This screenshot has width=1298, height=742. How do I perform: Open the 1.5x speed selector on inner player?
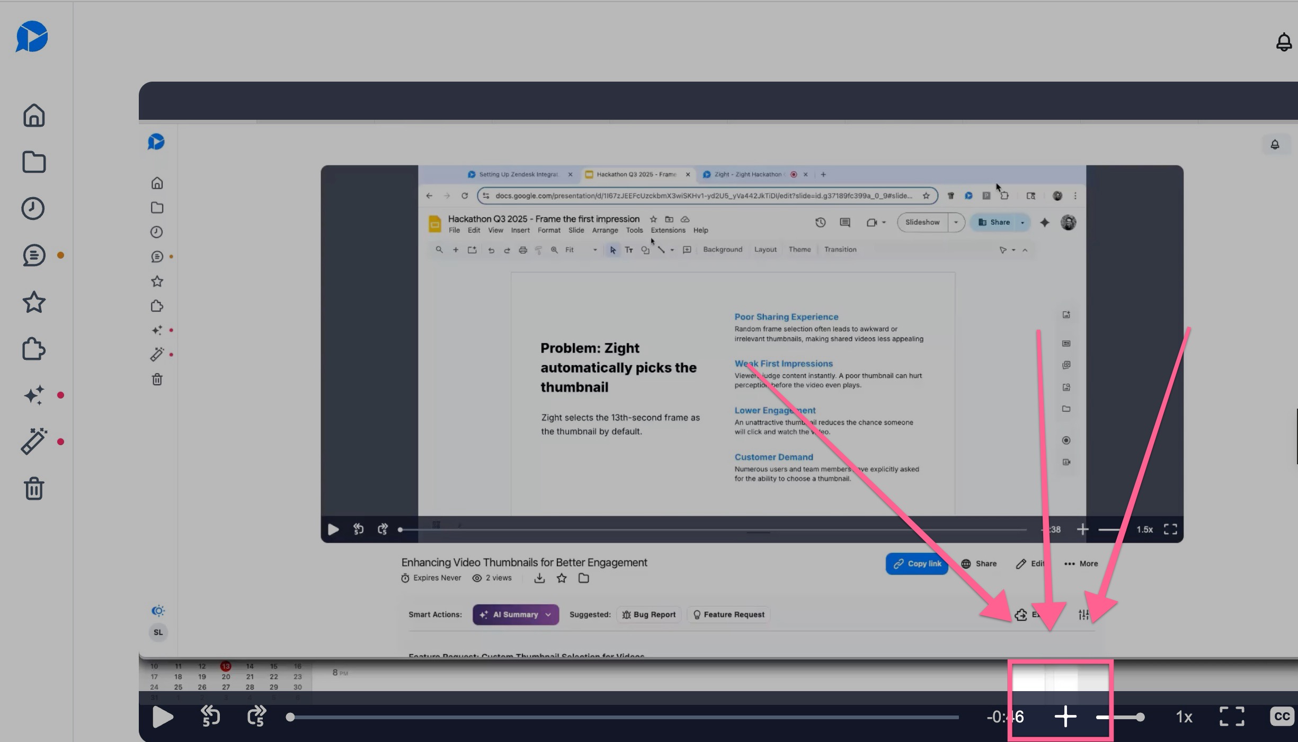1144,529
